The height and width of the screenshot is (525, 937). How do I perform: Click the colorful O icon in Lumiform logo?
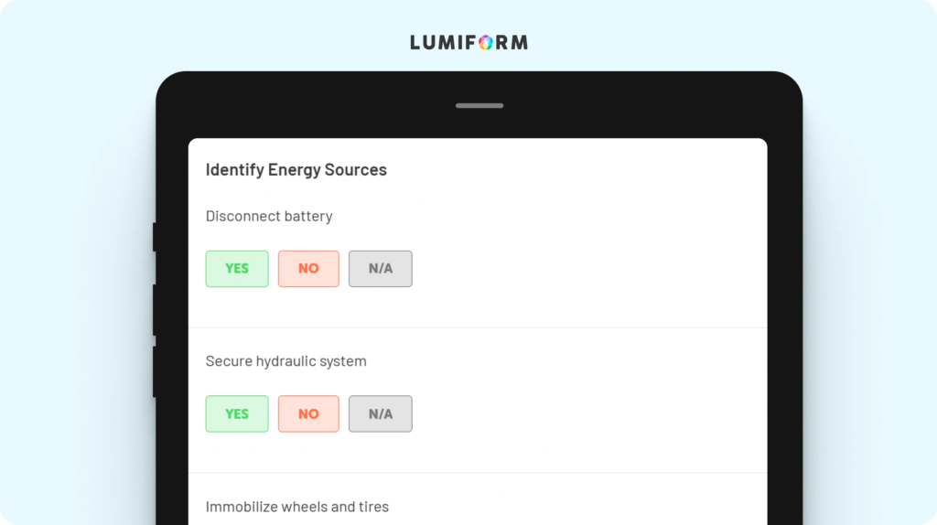tap(486, 42)
